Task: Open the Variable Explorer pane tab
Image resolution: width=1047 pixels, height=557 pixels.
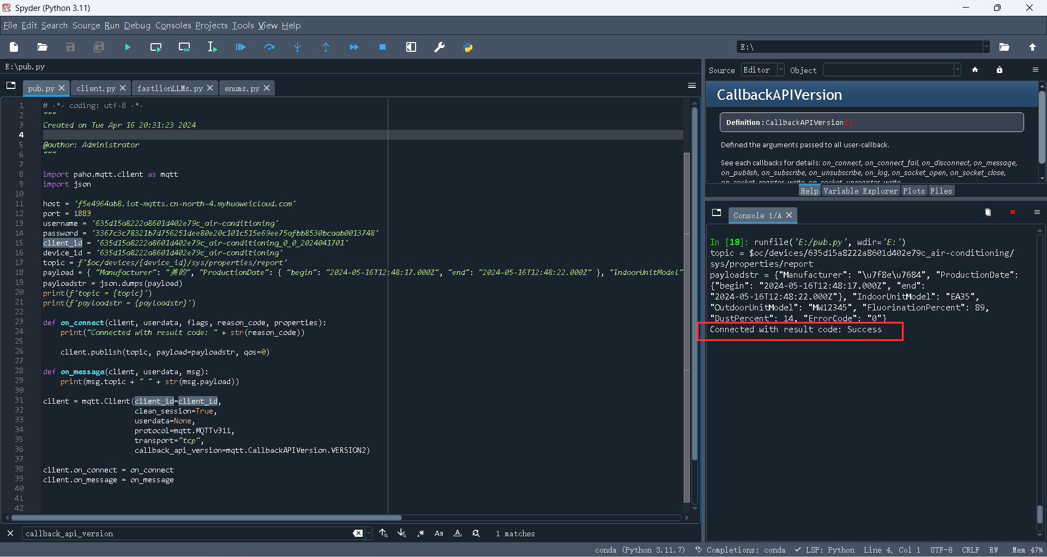Action: 860,191
